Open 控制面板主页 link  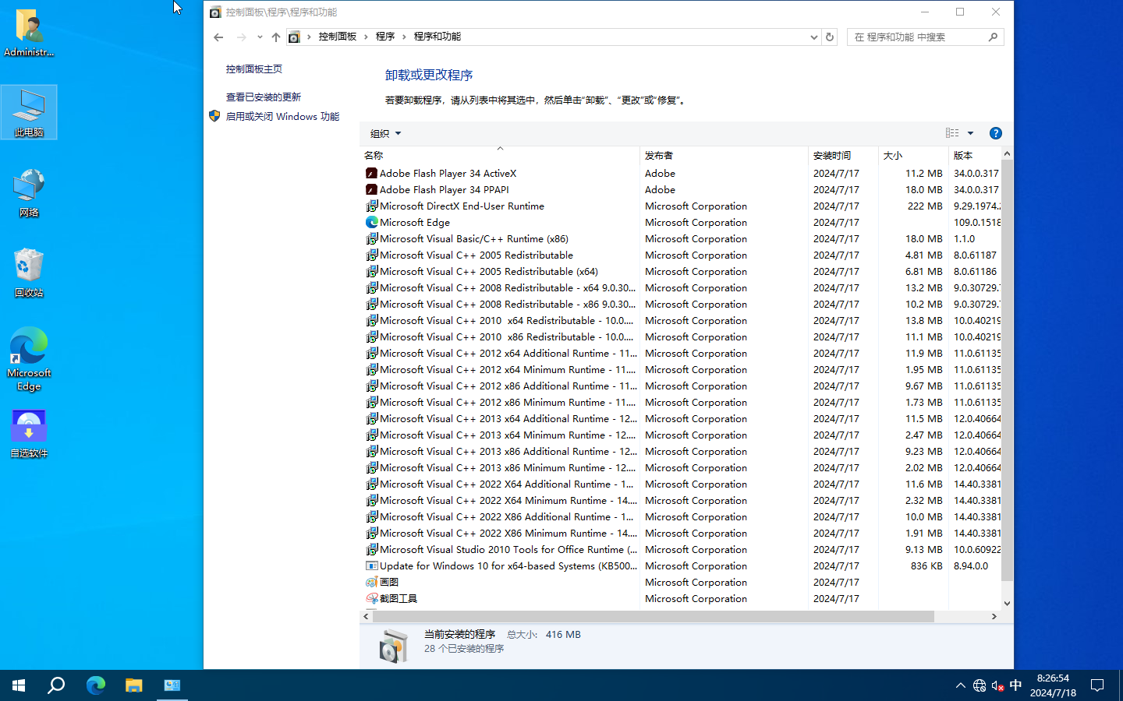(254, 69)
